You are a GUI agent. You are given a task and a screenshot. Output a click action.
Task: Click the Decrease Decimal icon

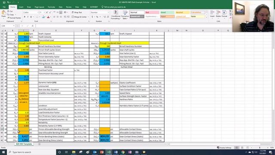(x=108, y=17)
